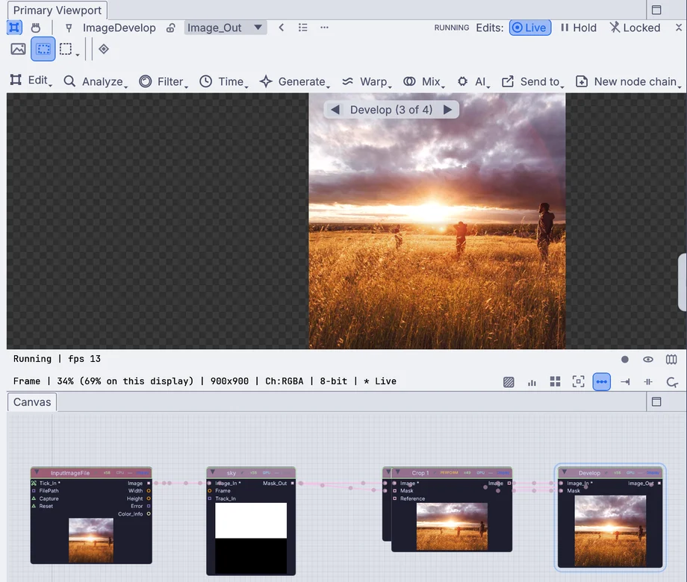Click the circular refresh cursor icon

pyautogui.click(x=672, y=382)
